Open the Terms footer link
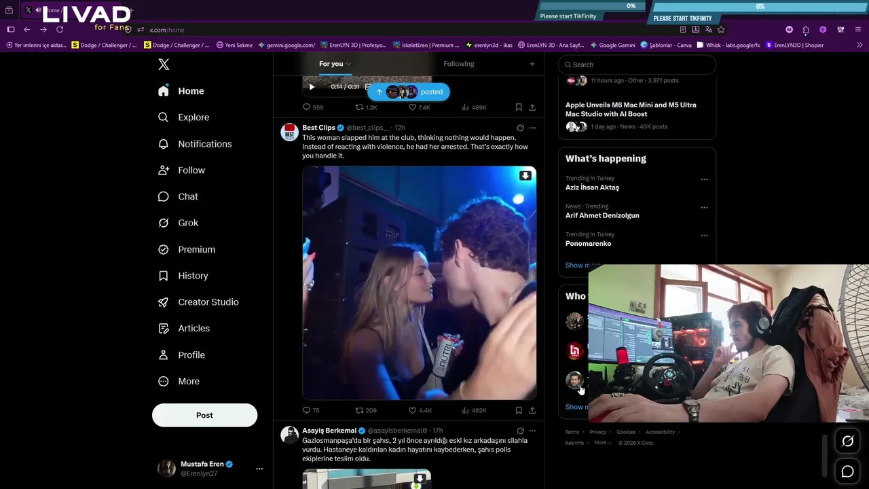 click(x=572, y=432)
